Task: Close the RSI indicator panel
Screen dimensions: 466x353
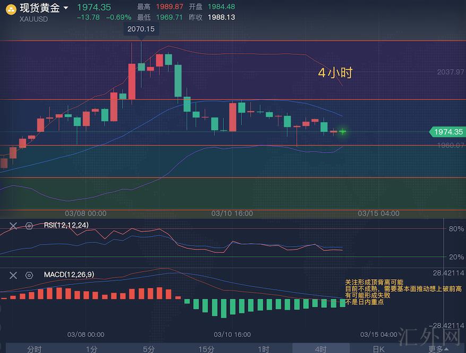Action: tap(13, 225)
